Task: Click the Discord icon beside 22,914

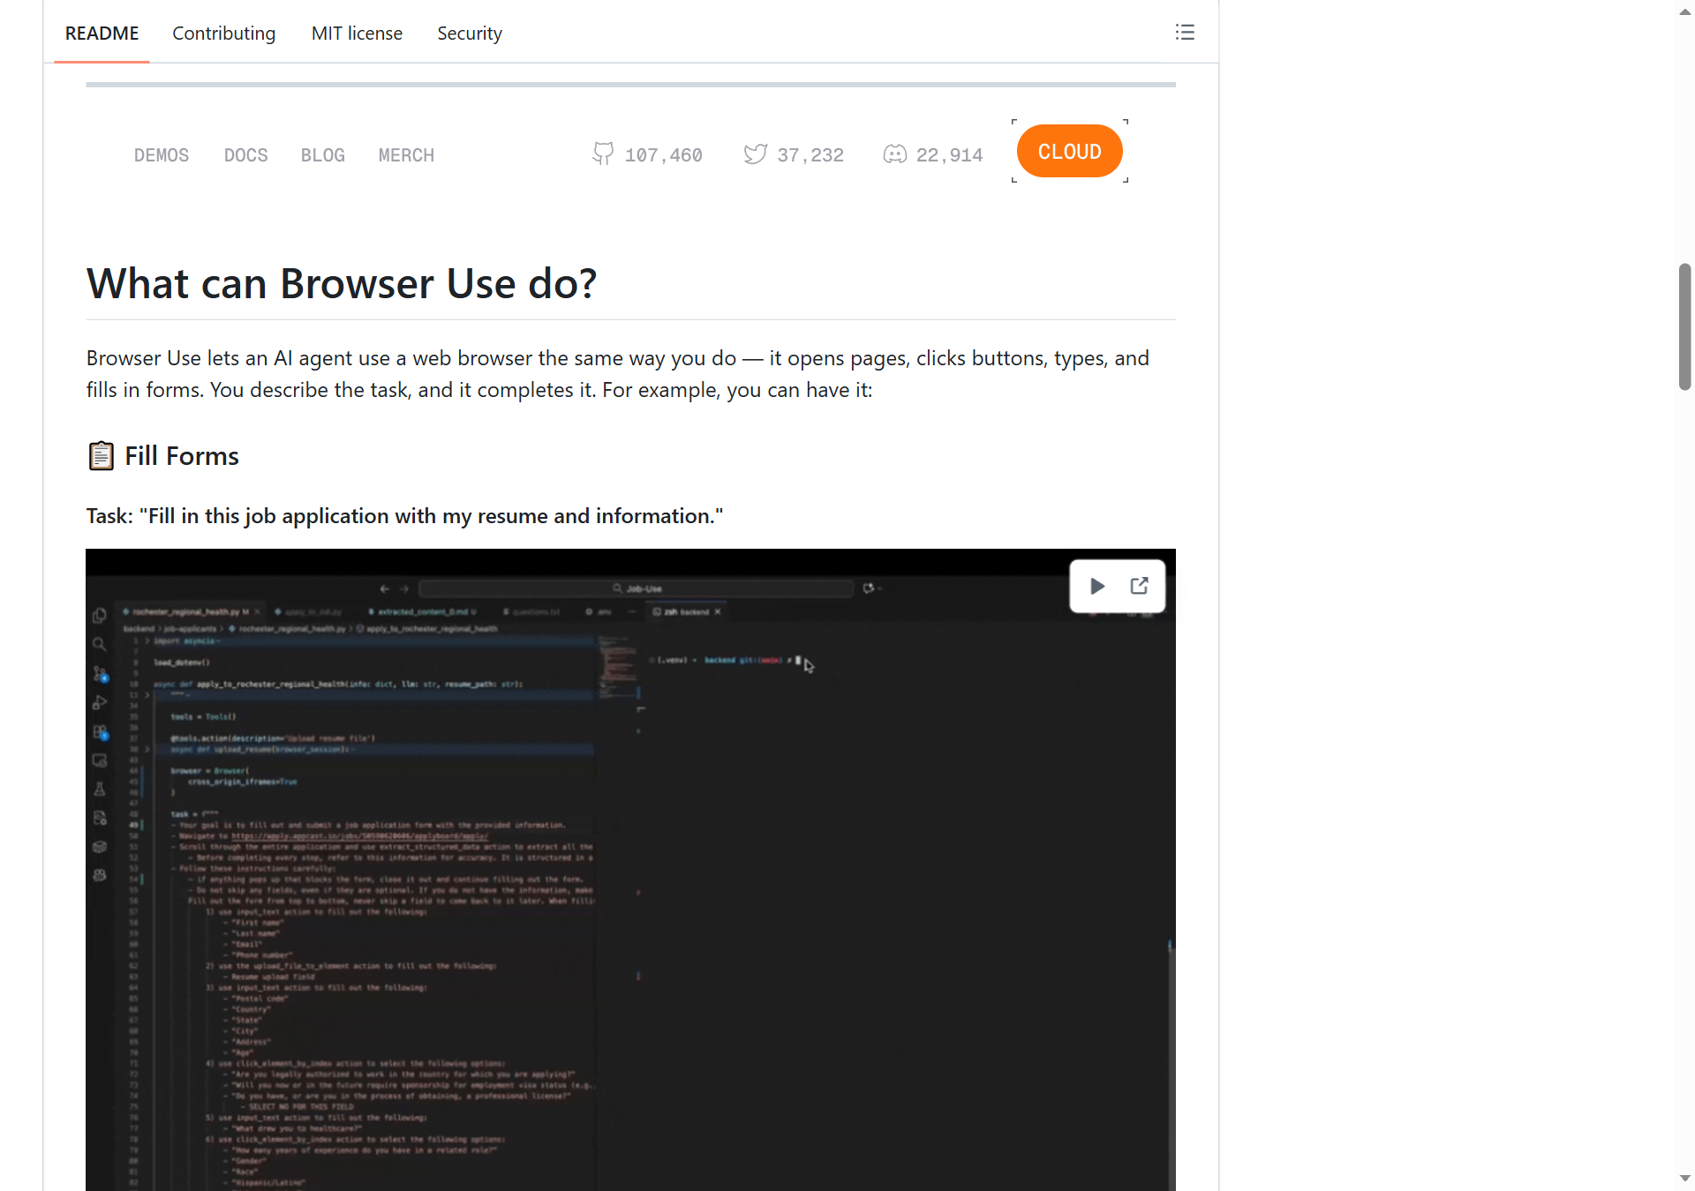Action: (894, 154)
